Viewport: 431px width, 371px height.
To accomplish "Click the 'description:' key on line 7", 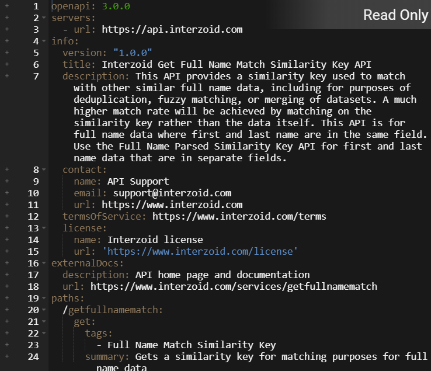I will 96,76.
